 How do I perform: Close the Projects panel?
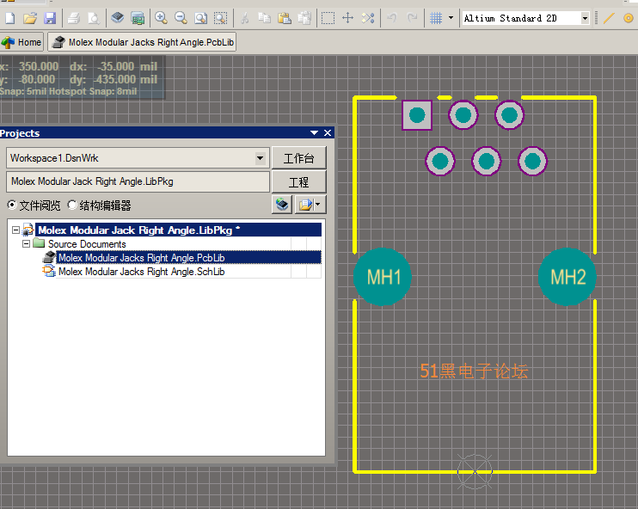(328, 133)
